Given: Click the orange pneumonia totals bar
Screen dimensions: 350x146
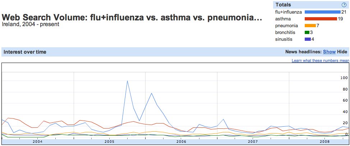Looking at the screenshot, I should point(310,26).
